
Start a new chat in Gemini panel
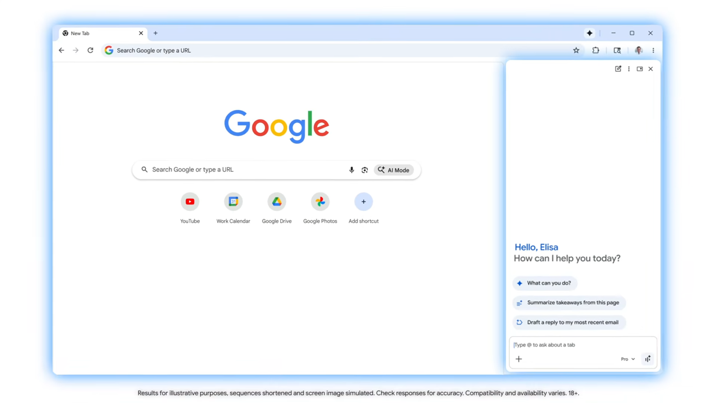(x=618, y=69)
